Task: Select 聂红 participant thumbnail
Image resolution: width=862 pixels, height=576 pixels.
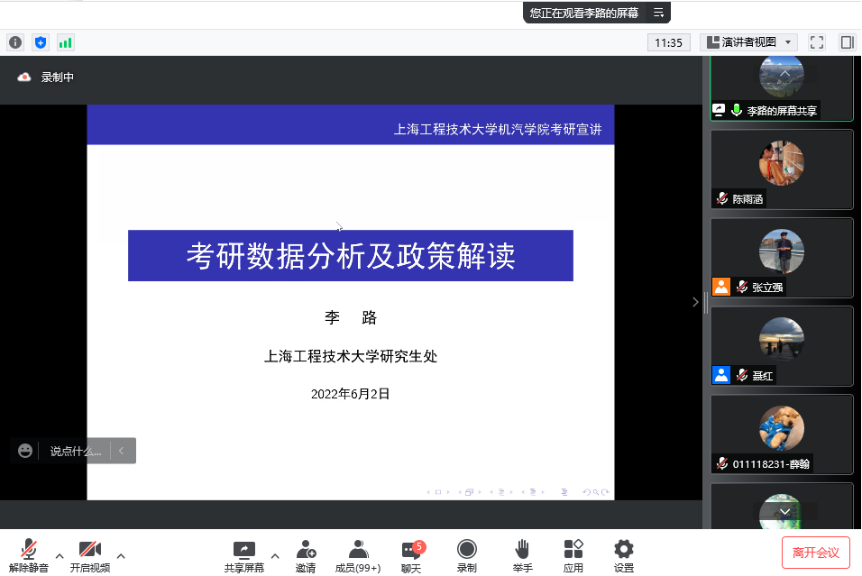Action: [x=782, y=346]
